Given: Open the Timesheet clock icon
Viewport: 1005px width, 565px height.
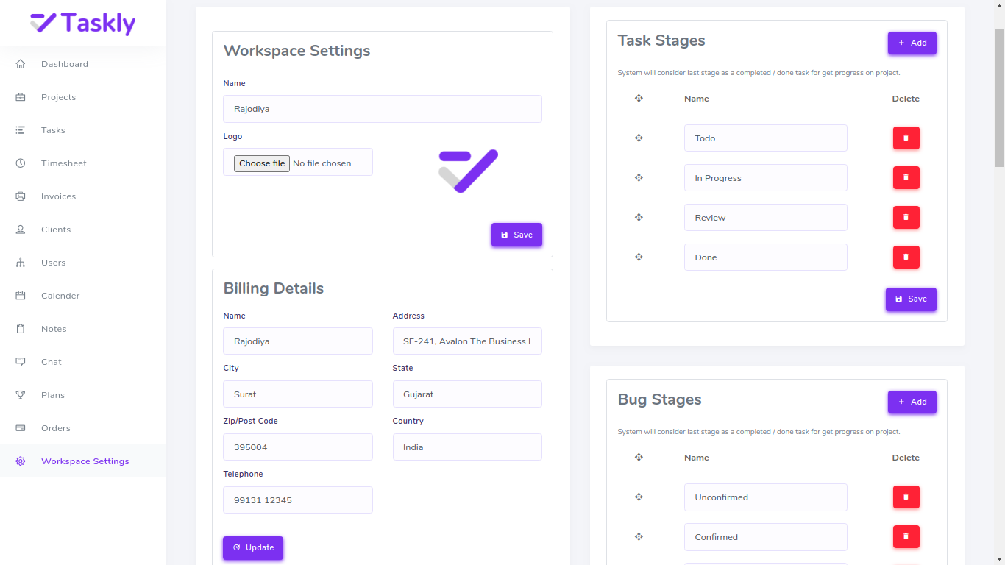Looking at the screenshot, I should 21,163.
